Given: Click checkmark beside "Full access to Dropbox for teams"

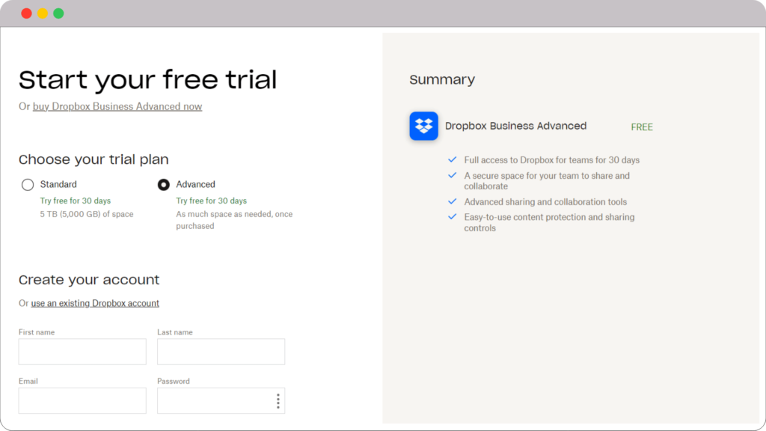Looking at the screenshot, I should pyautogui.click(x=451, y=159).
